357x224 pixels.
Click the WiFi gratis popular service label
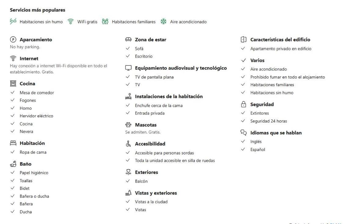click(x=87, y=22)
